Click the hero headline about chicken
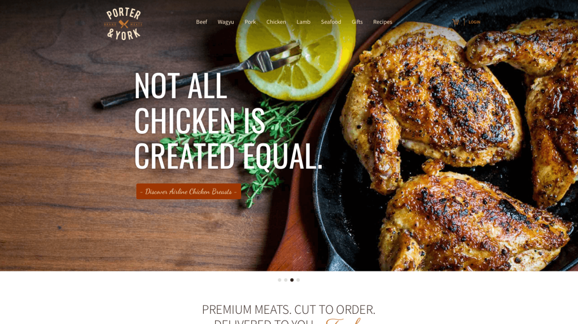 point(228,121)
